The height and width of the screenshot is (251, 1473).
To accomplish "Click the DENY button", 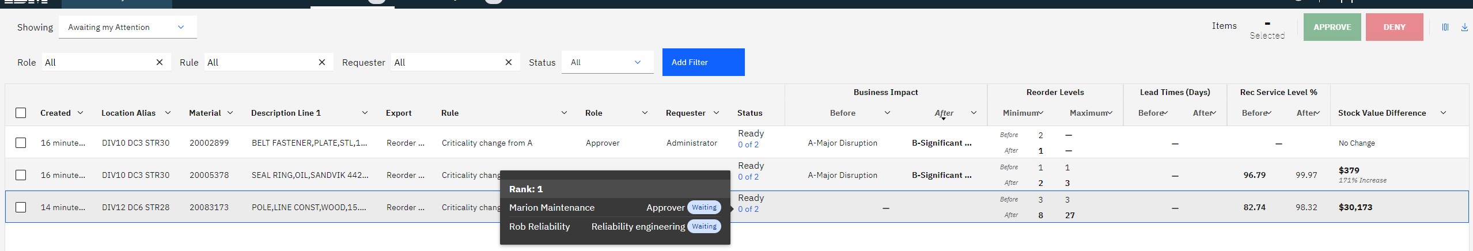I will click(x=1394, y=27).
